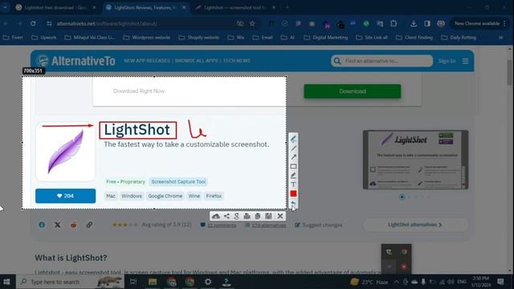Click the Firefox platform tag
This screenshot has width=514, height=289.
(x=214, y=196)
